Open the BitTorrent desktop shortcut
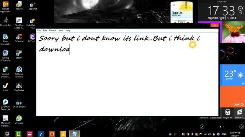This screenshot has width=245, height=137. [32, 38]
